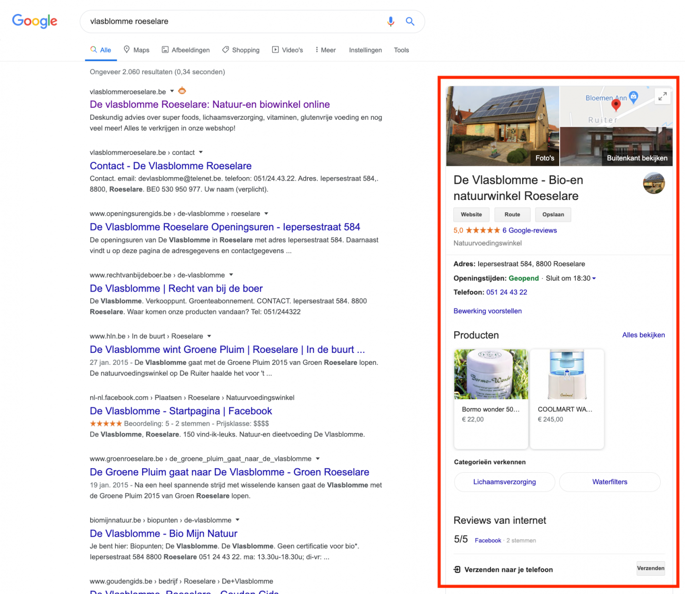This screenshot has height=594, width=685.
Task: Click the orange robot icon next to vlasblommeroeselare.be
Action: (x=182, y=91)
